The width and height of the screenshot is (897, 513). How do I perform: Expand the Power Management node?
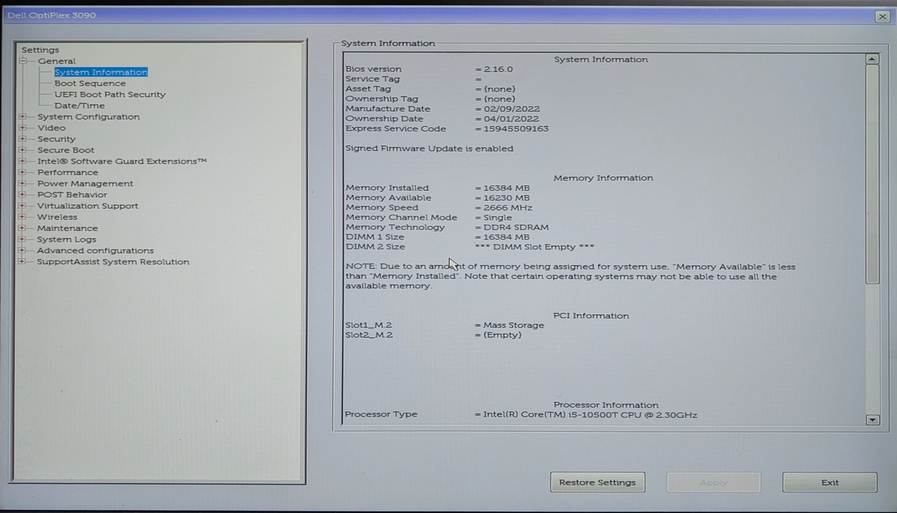tap(22, 183)
